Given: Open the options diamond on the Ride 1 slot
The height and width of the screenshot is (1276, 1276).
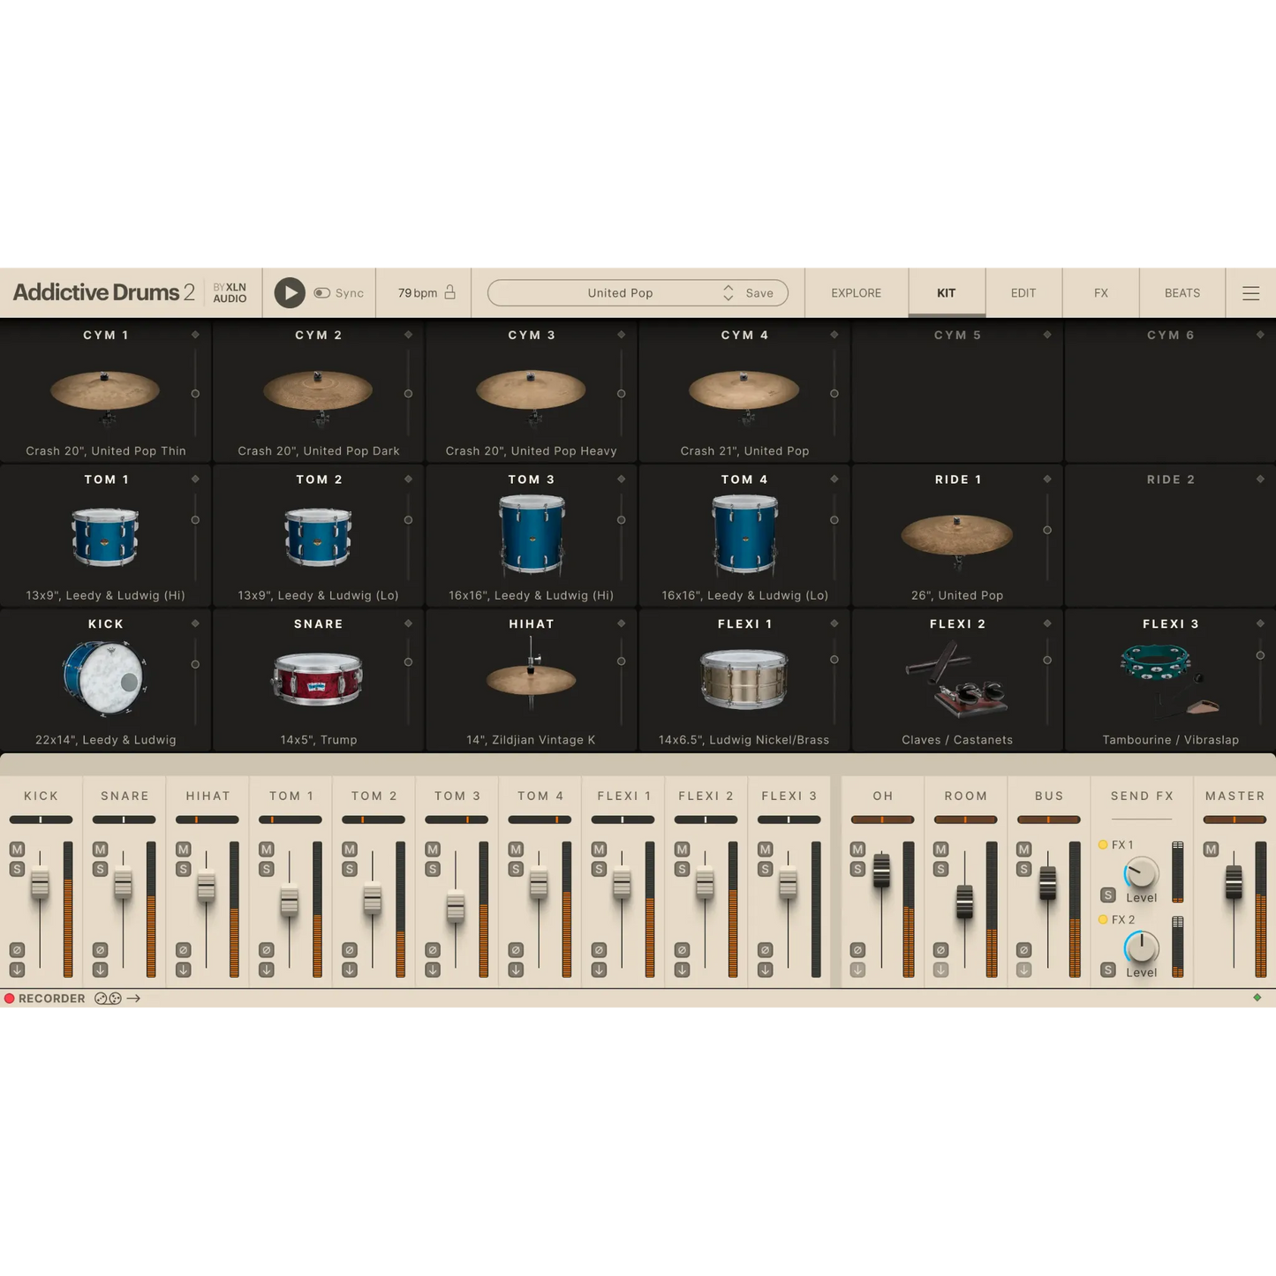Looking at the screenshot, I should point(1047,479).
